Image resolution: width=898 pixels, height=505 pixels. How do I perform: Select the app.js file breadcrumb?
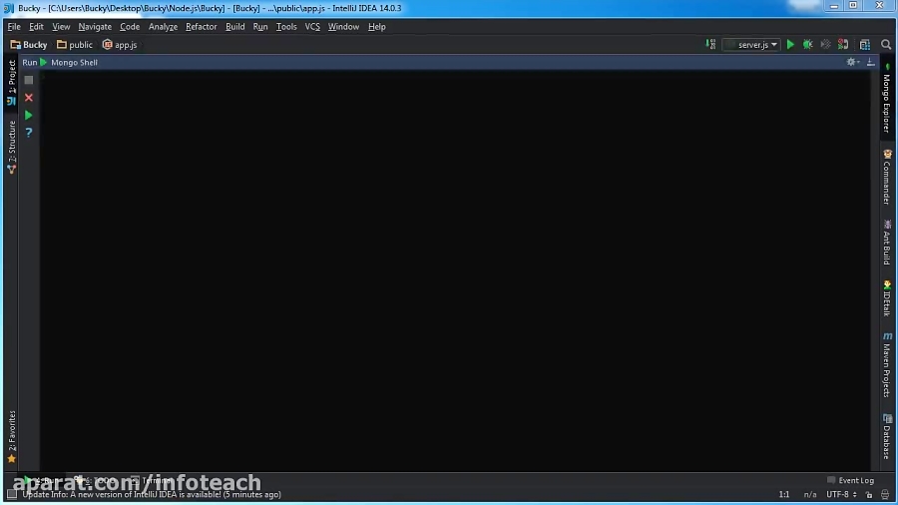(120, 45)
